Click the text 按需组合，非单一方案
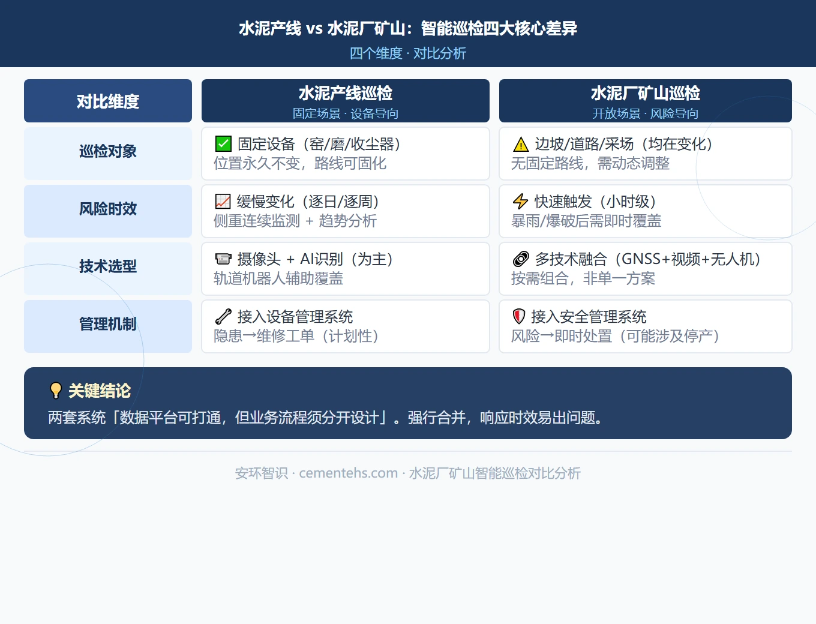The height and width of the screenshot is (624, 816). tap(583, 278)
